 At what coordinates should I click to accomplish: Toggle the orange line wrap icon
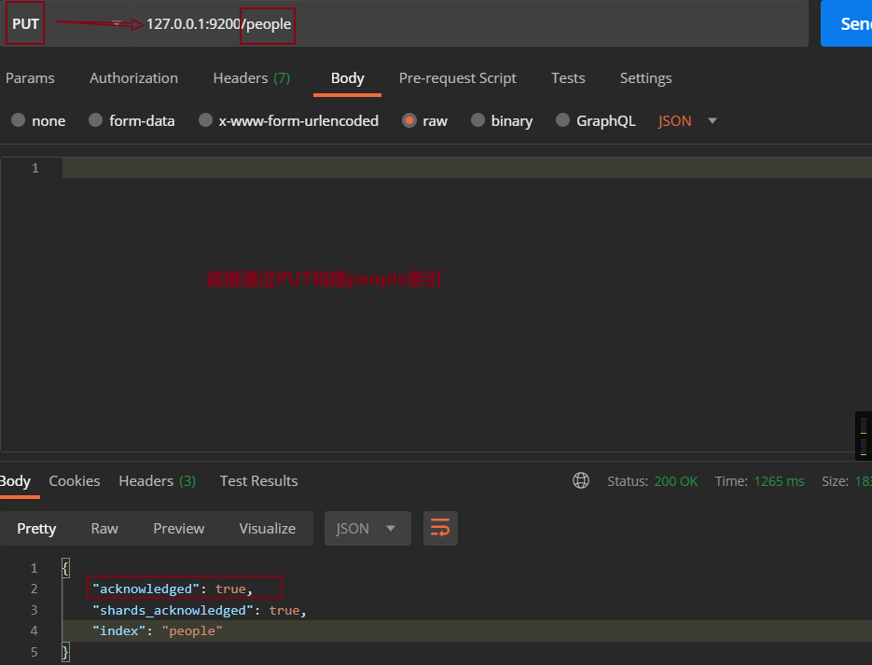click(x=440, y=528)
